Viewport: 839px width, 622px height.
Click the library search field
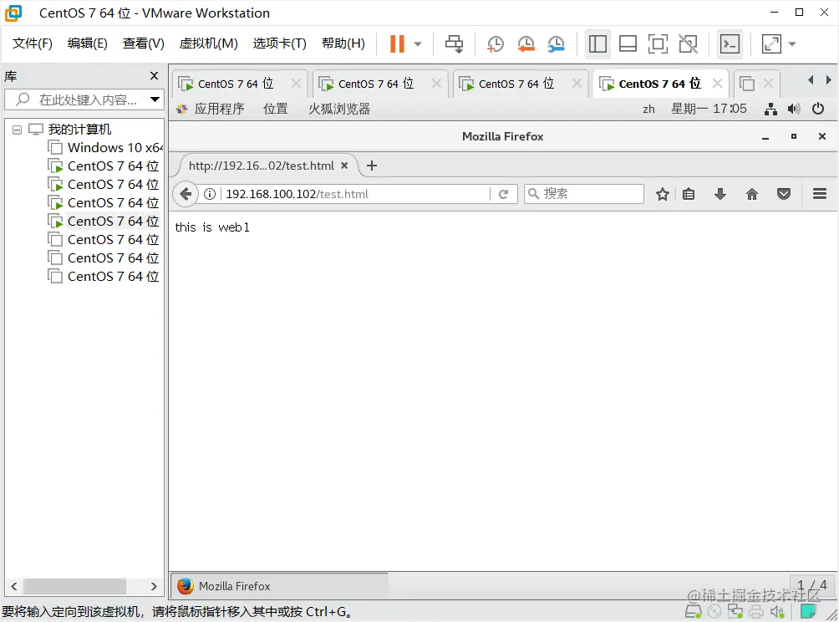click(85, 99)
